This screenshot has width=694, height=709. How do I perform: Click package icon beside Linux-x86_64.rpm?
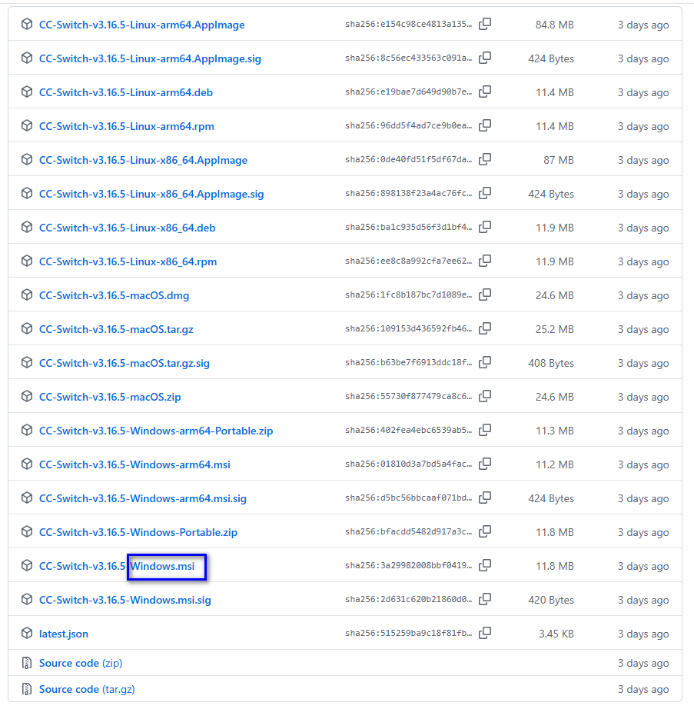(x=27, y=261)
